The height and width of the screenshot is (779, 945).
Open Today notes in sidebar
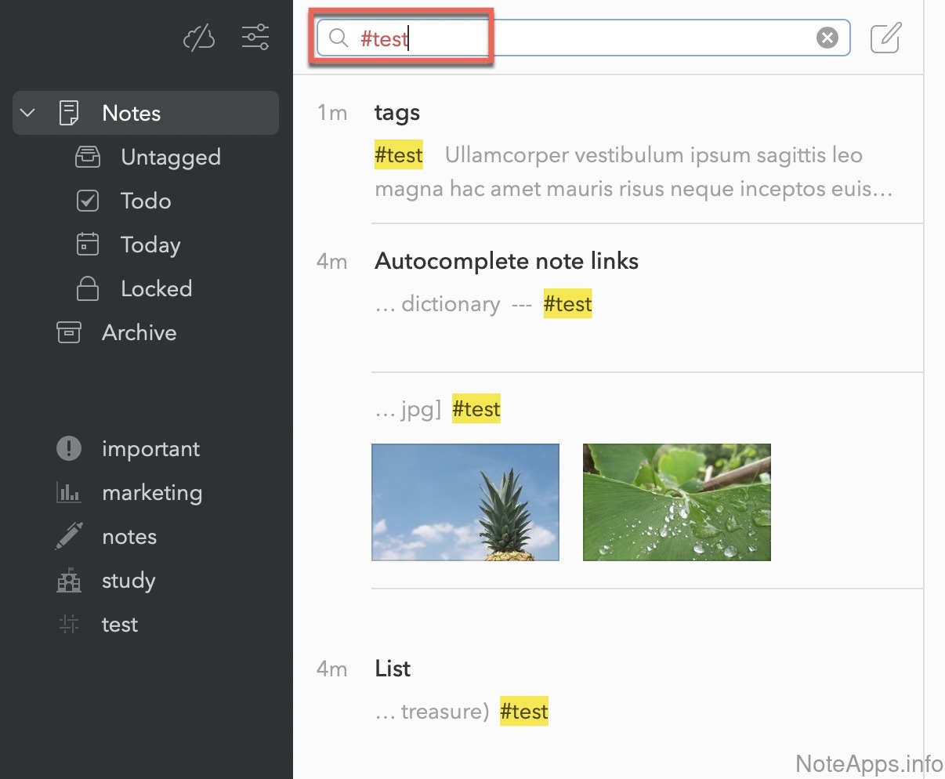(150, 245)
